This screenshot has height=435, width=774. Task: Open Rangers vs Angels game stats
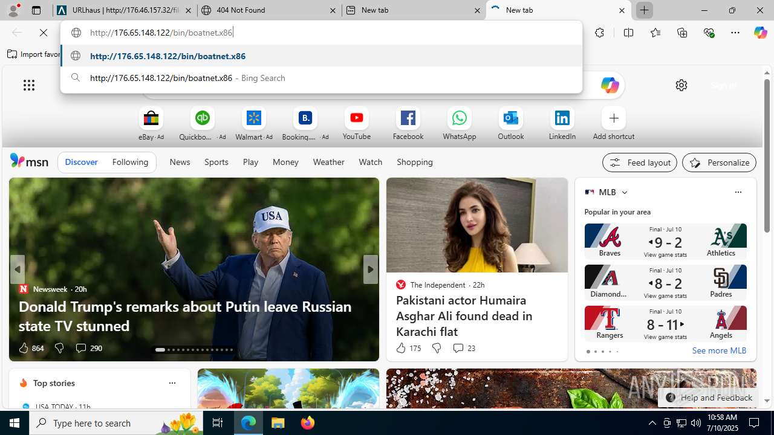pos(665,323)
